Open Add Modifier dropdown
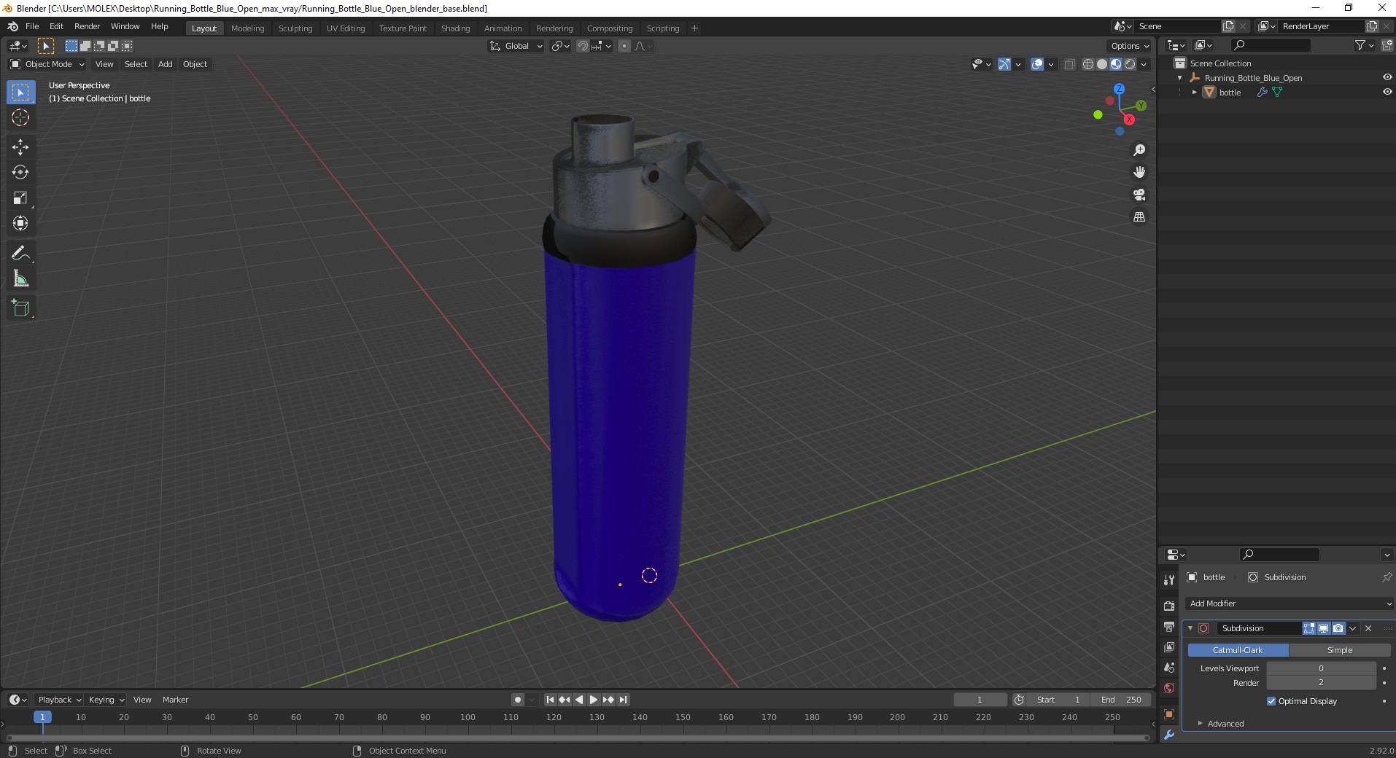1396x758 pixels. pos(1289,603)
